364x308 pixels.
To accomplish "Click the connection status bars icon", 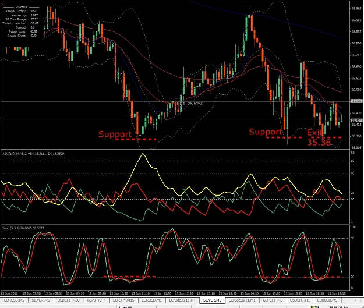I will click(x=314, y=307).
